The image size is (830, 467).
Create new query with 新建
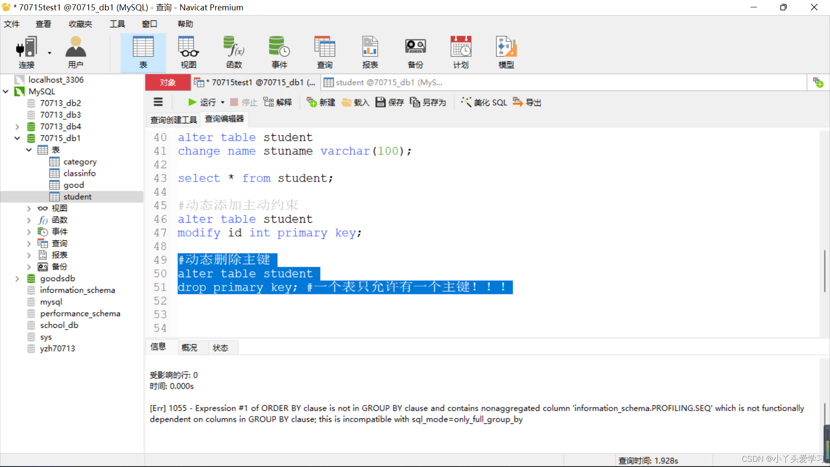click(x=321, y=102)
